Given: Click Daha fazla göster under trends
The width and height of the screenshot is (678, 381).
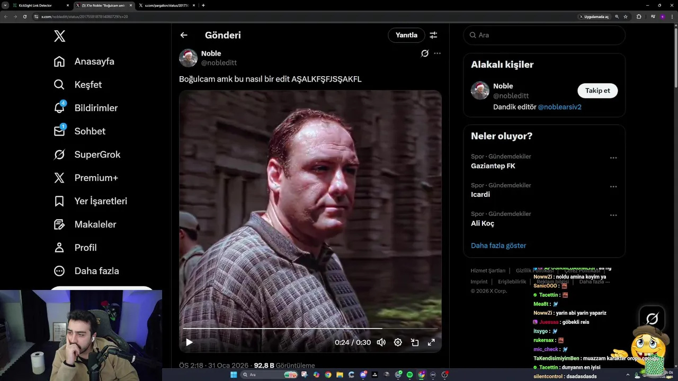Looking at the screenshot, I should (498, 246).
